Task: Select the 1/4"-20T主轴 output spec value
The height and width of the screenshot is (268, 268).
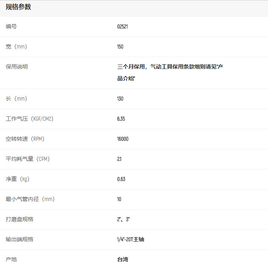Action: (130, 240)
